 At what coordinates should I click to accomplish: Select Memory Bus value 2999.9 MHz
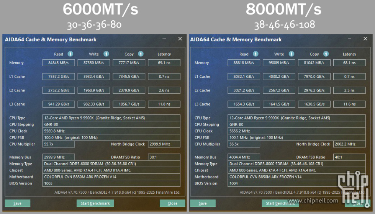59,157
